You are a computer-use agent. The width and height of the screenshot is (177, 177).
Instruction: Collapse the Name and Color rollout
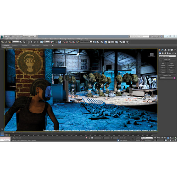[x=167, y=75]
